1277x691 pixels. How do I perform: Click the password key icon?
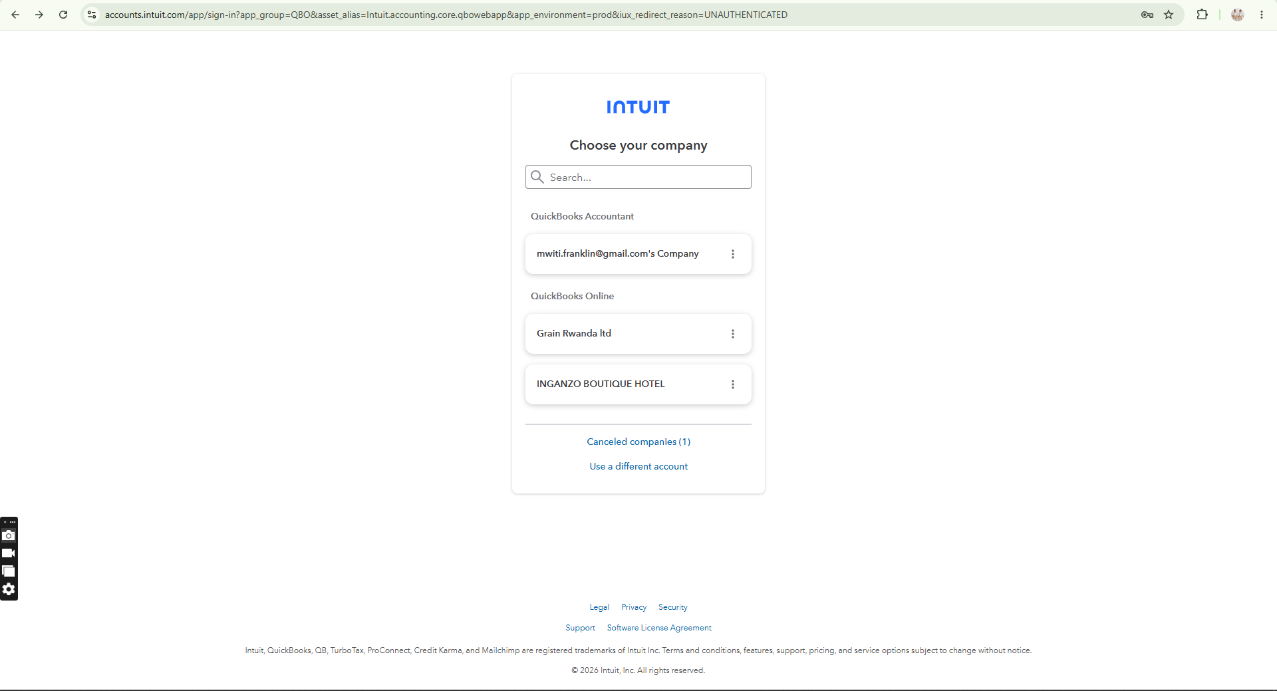(1147, 15)
